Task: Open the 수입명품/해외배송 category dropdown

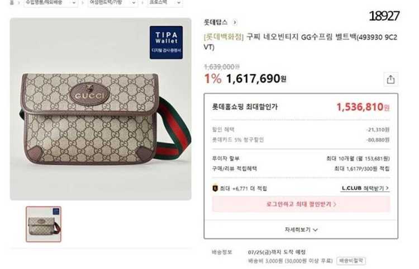Action: point(50,3)
